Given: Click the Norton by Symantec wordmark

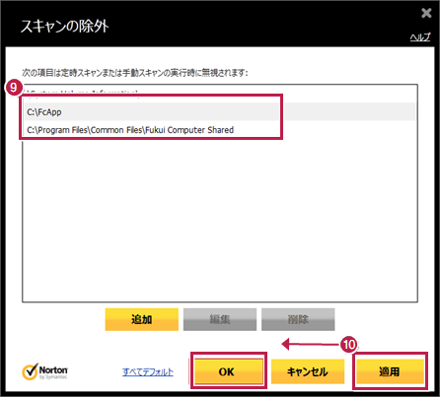Looking at the screenshot, I should (53, 372).
